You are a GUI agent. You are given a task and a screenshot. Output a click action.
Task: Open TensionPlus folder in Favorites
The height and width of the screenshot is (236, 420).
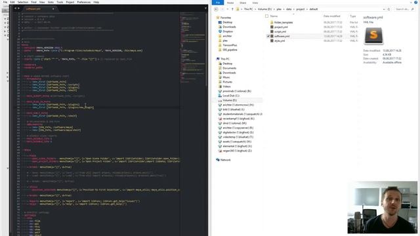[230, 45]
